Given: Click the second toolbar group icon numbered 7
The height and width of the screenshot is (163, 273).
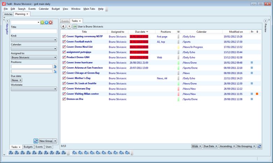Looking at the screenshot, I should click(116, 153).
